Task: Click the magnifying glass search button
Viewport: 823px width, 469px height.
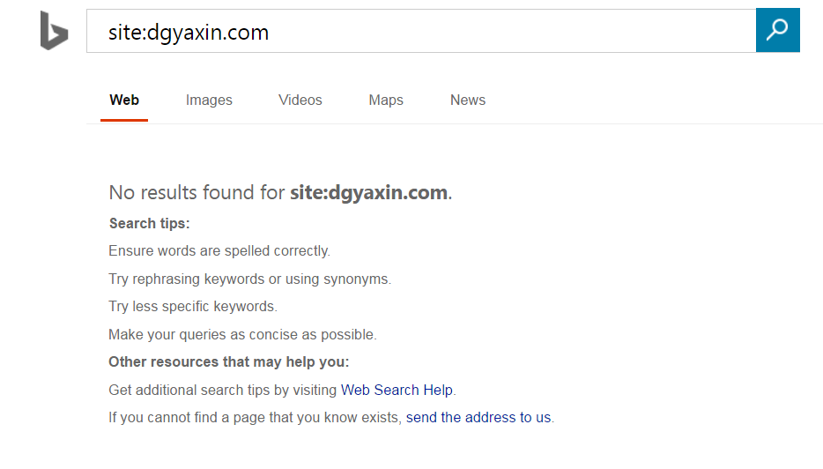Action: [x=777, y=30]
